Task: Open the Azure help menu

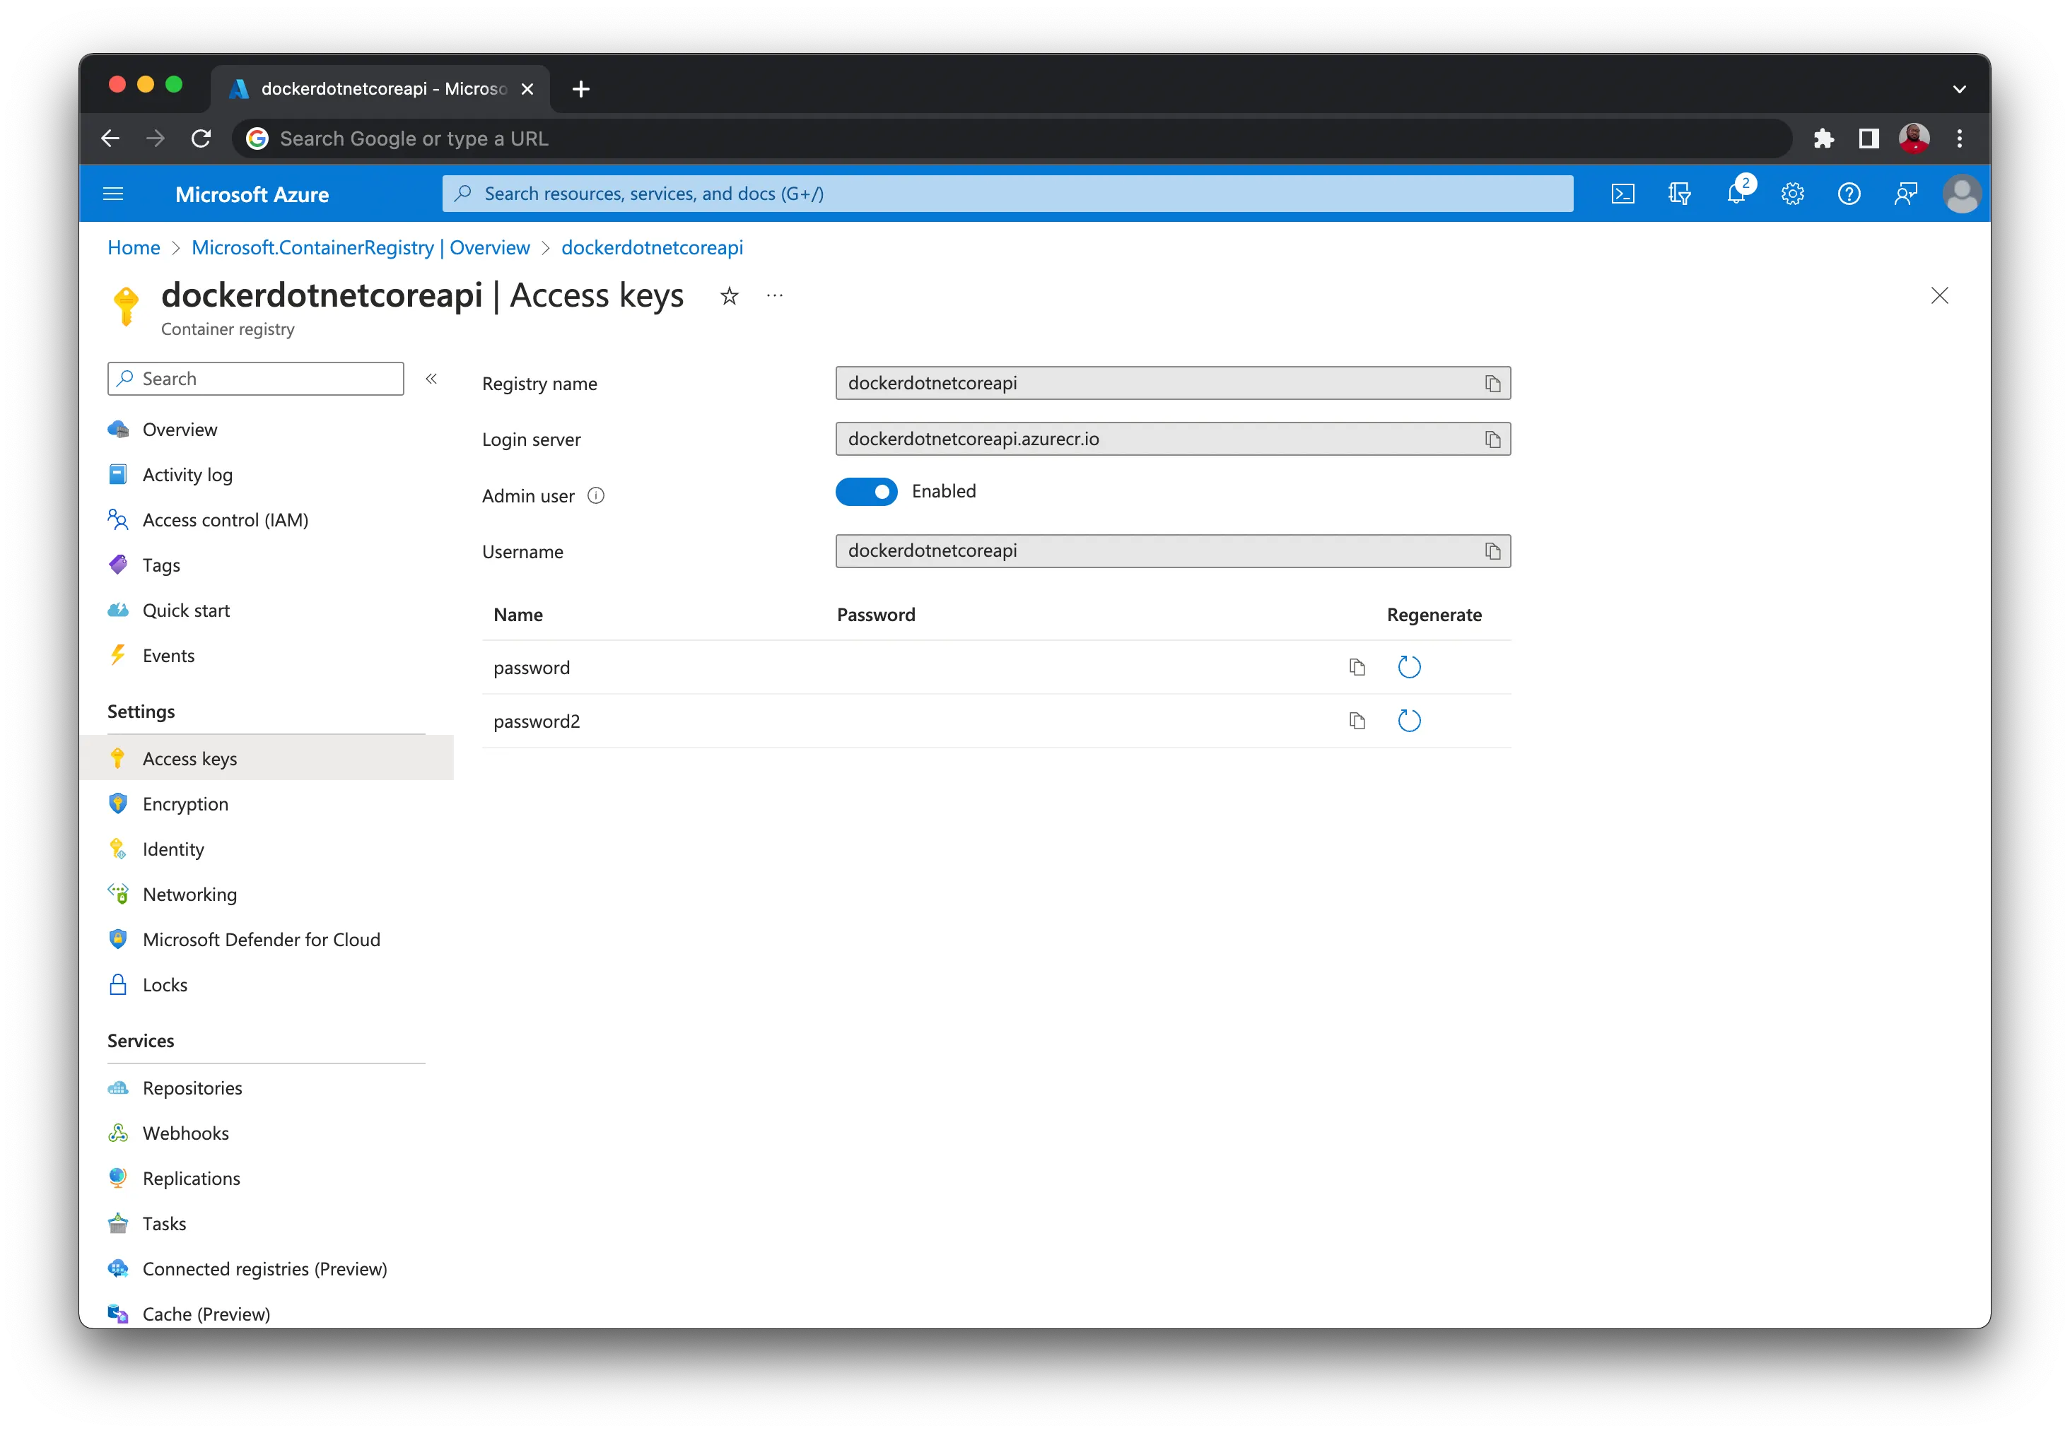Action: click(1849, 193)
